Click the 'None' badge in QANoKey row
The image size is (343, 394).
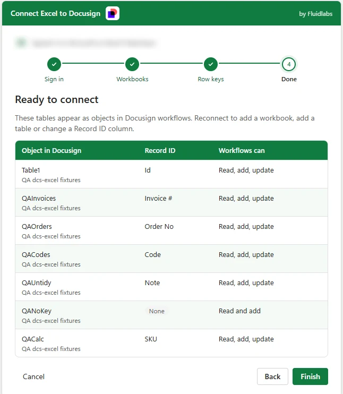157,311
